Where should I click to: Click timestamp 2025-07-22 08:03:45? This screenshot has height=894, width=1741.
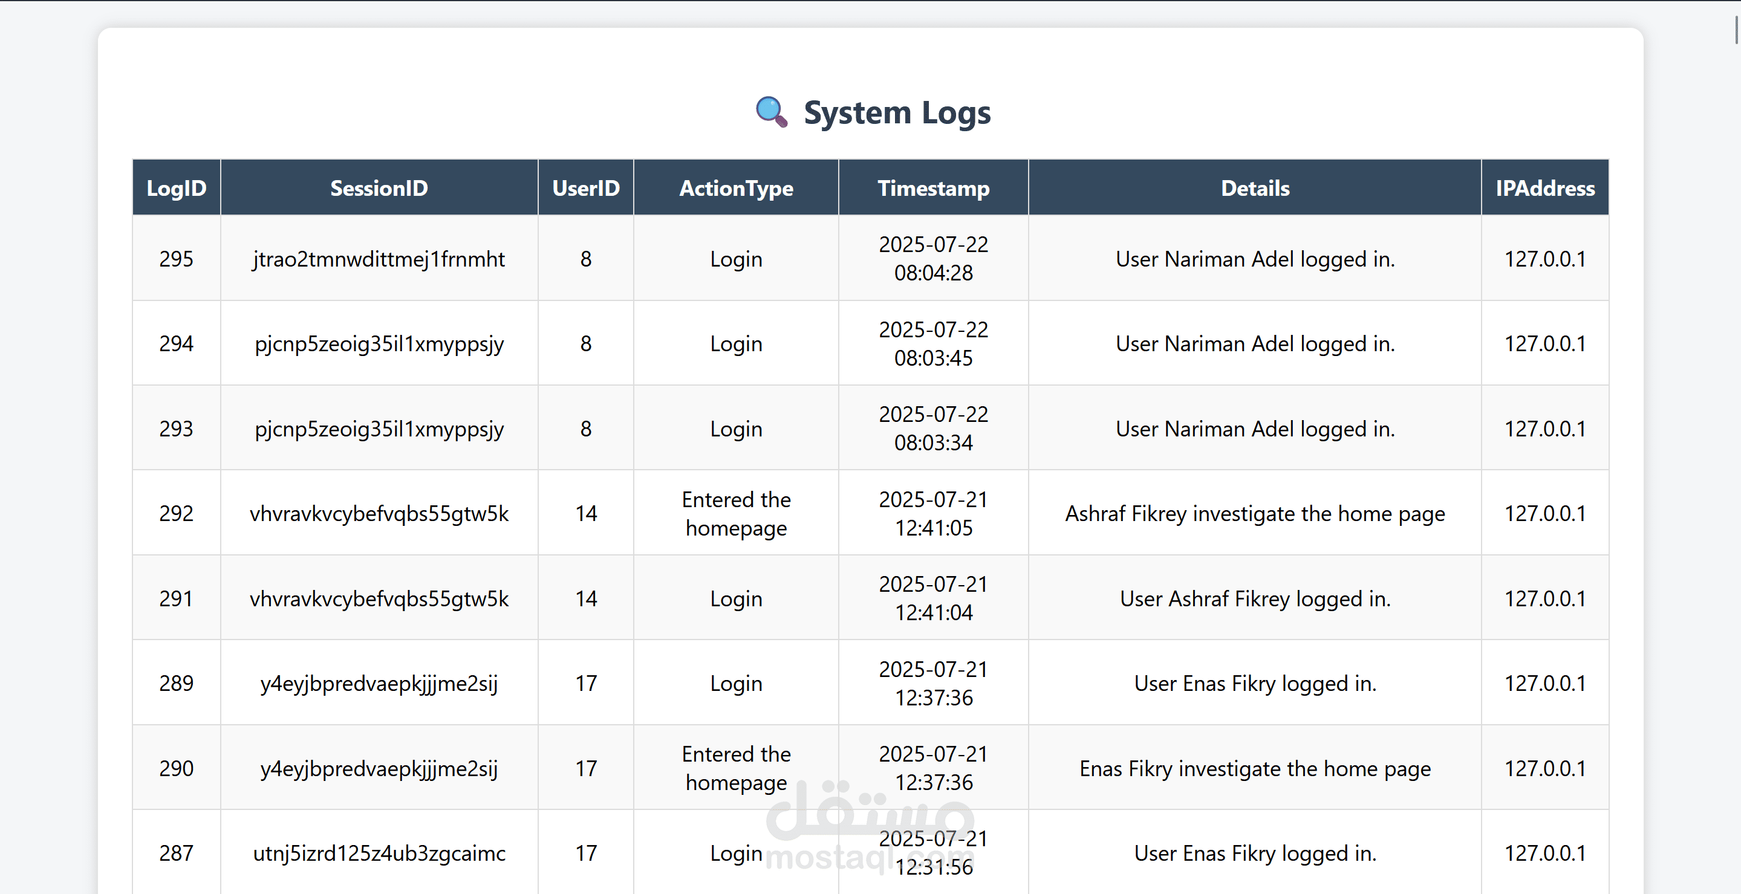pyautogui.click(x=933, y=344)
